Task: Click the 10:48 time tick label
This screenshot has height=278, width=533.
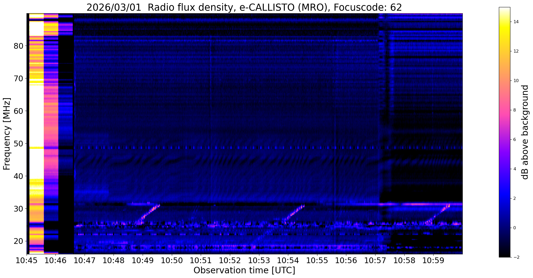Action: coord(114,260)
